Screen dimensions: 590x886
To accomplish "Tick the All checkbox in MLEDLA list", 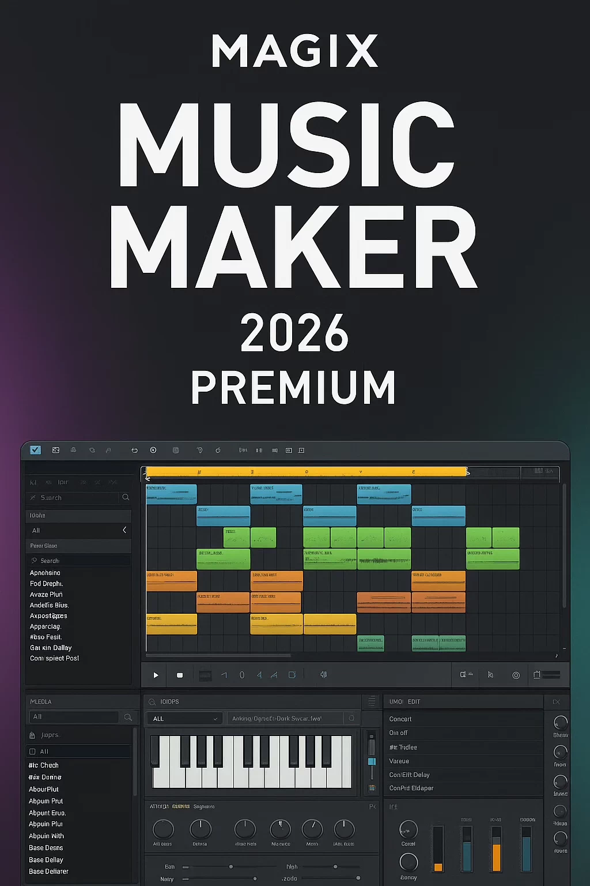I will (x=32, y=752).
